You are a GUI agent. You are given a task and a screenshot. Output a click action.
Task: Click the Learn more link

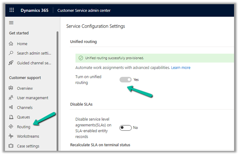(x=181, y=68)
